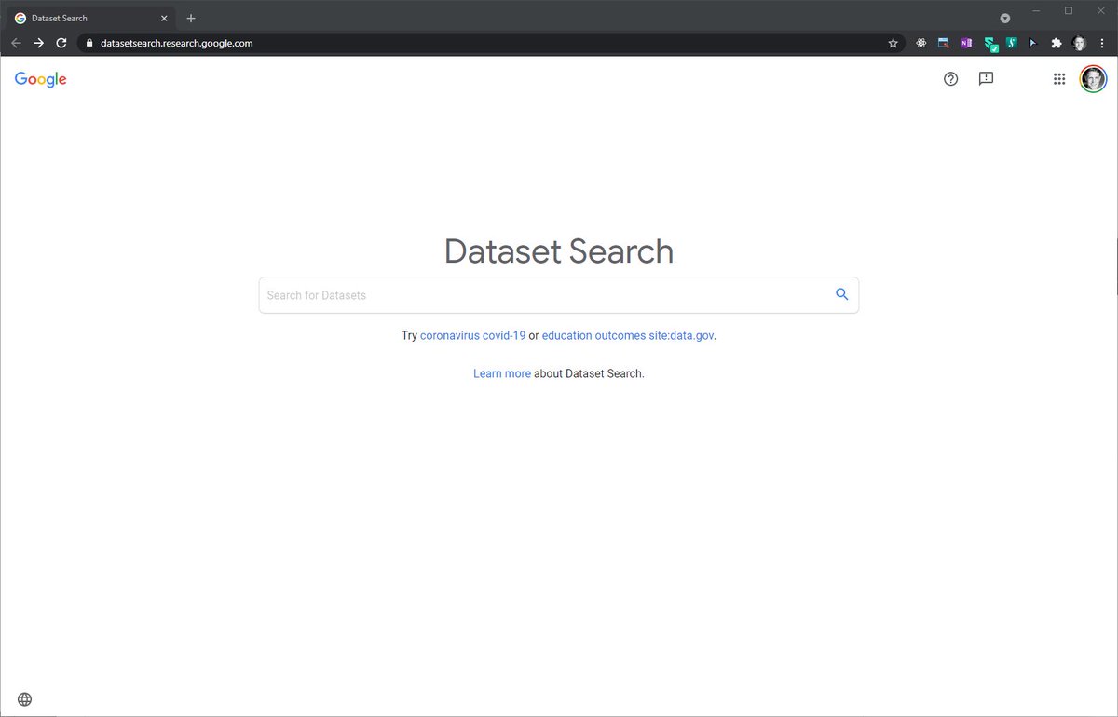Open the blue arrow cursor extension
Image resolution: width=1118 pixels, height=717 pixels.
pos(1033,43)
